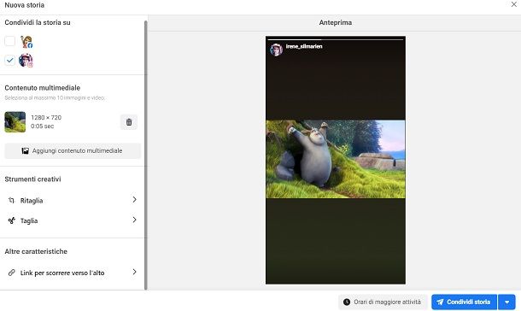This screenshot has width=521, height=311.
Task: Select the 1280 × 720 video thumbnail
Action: [15, 122]
